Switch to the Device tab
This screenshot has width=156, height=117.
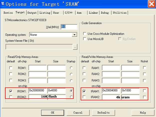8,13
